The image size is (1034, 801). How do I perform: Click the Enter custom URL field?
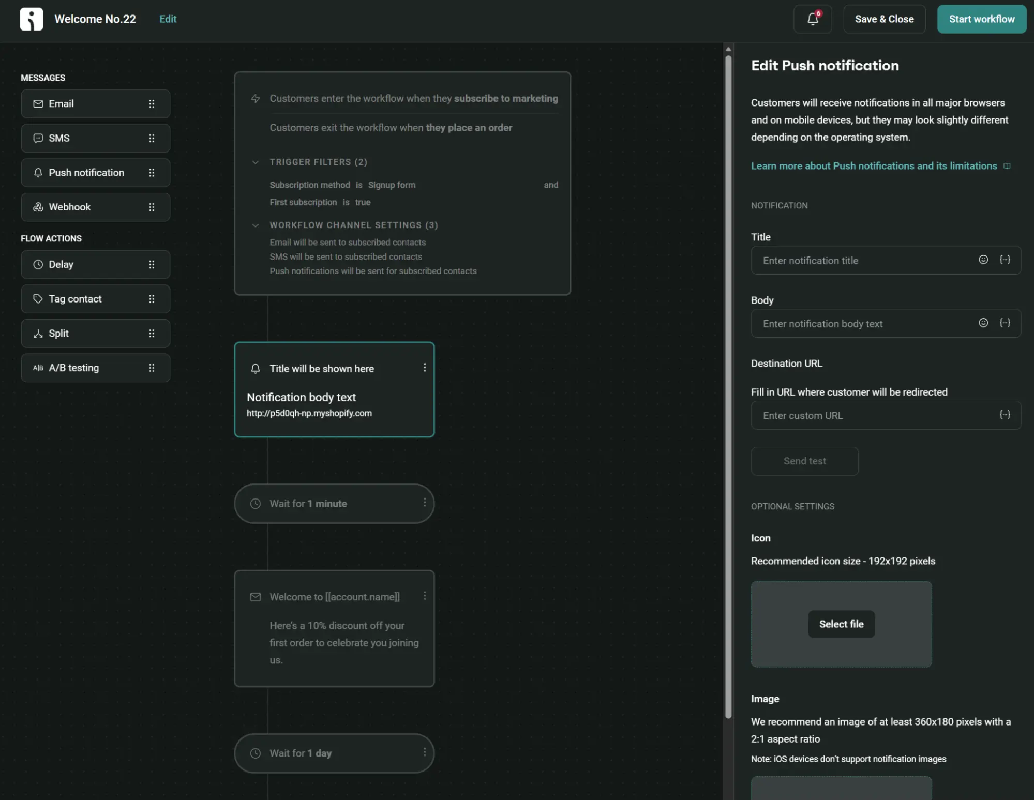[x=886, y=416]
